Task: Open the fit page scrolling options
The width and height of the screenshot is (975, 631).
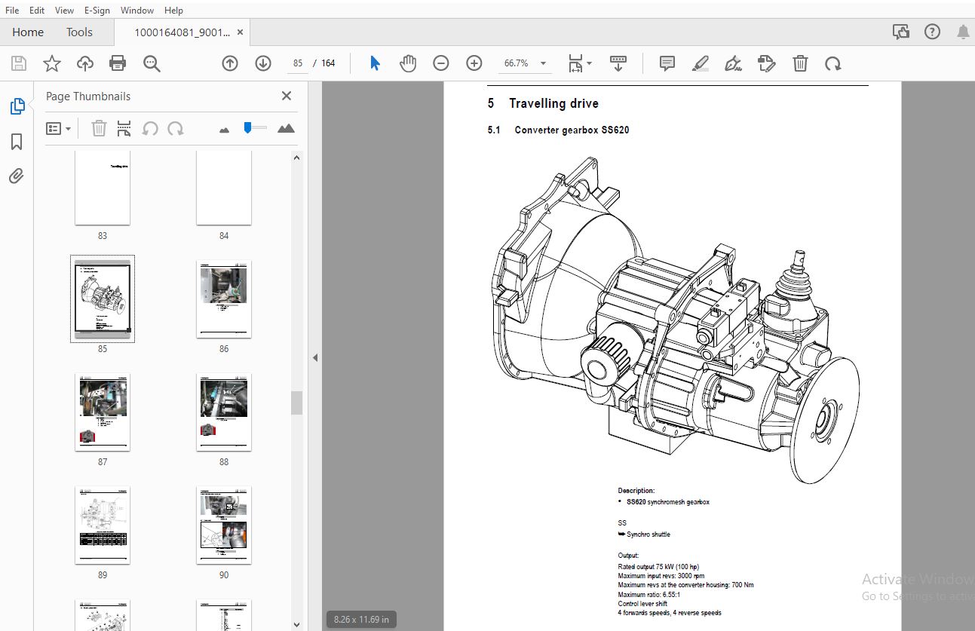Action: tap(579, 63)
